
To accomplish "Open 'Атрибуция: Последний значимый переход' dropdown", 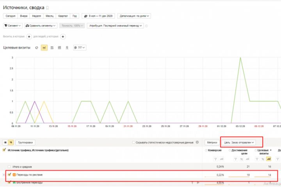I will pos(116,26).
